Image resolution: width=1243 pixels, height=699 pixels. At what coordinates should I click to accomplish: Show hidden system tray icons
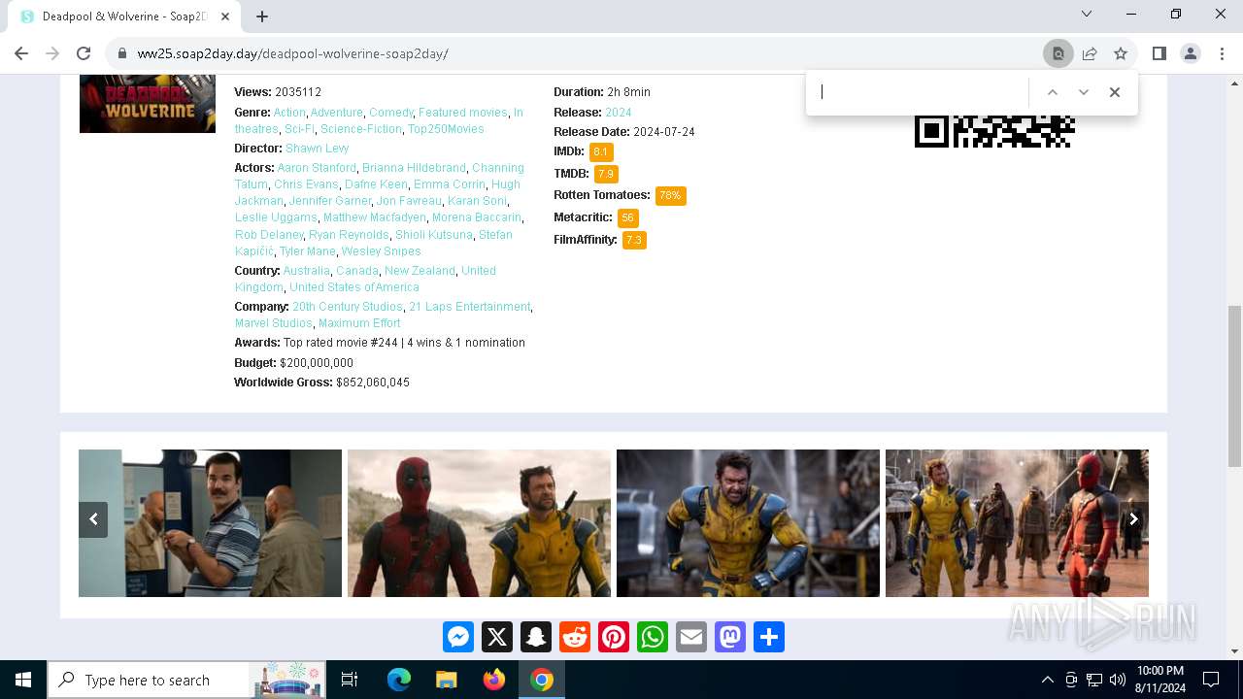pos(1047,680)
